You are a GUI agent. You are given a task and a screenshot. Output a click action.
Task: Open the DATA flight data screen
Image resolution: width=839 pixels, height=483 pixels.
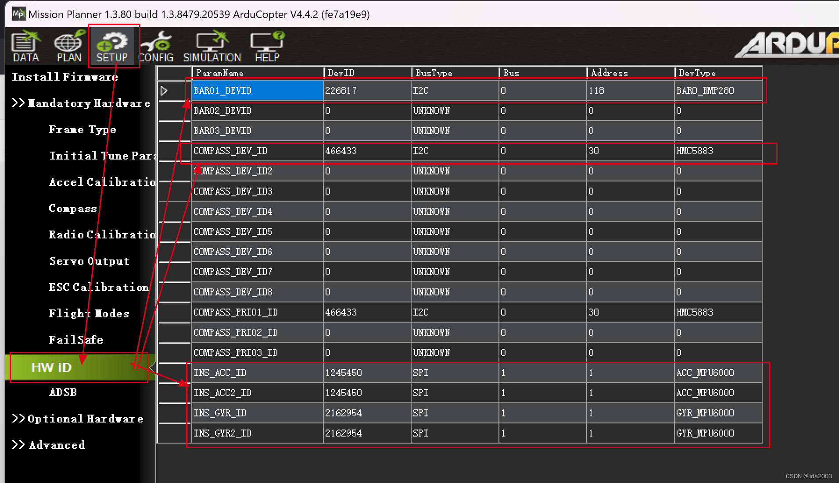pos(26,46)
